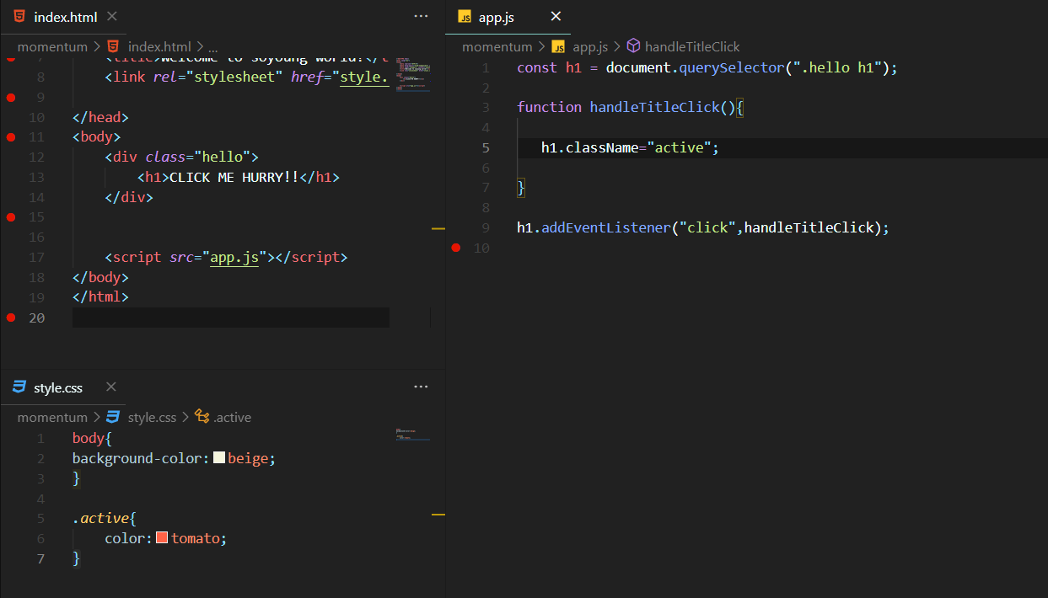Select the app.js editor tab
This screenshot has height=598, width=1048.
[508, 16]
